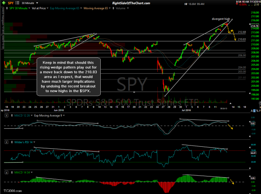Open the RightSideOfTheChart.com title link
The width and height of the screenshot is (261, 194).
(131, 3)
